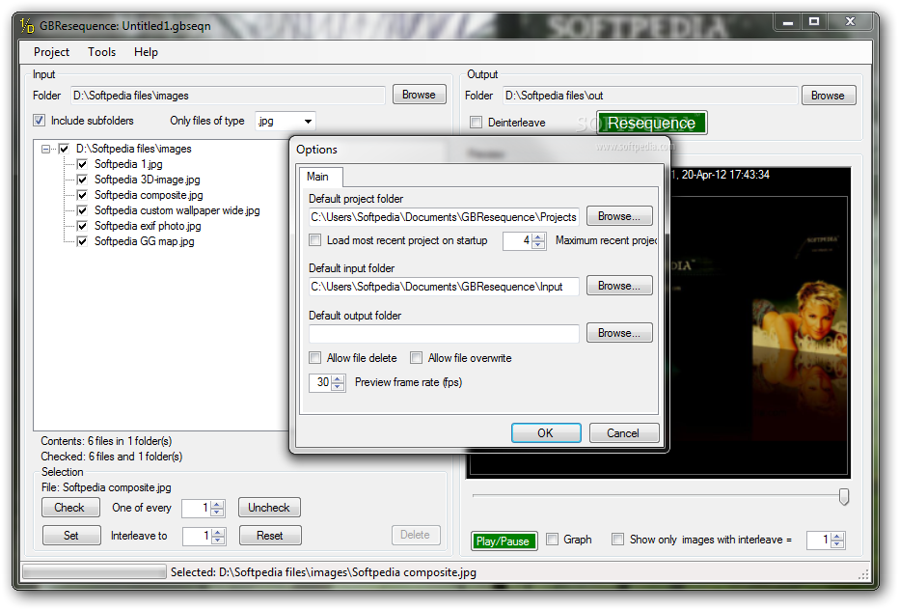Click the 'Selected: D:\Softpedia files' status text

coord(323,572)
